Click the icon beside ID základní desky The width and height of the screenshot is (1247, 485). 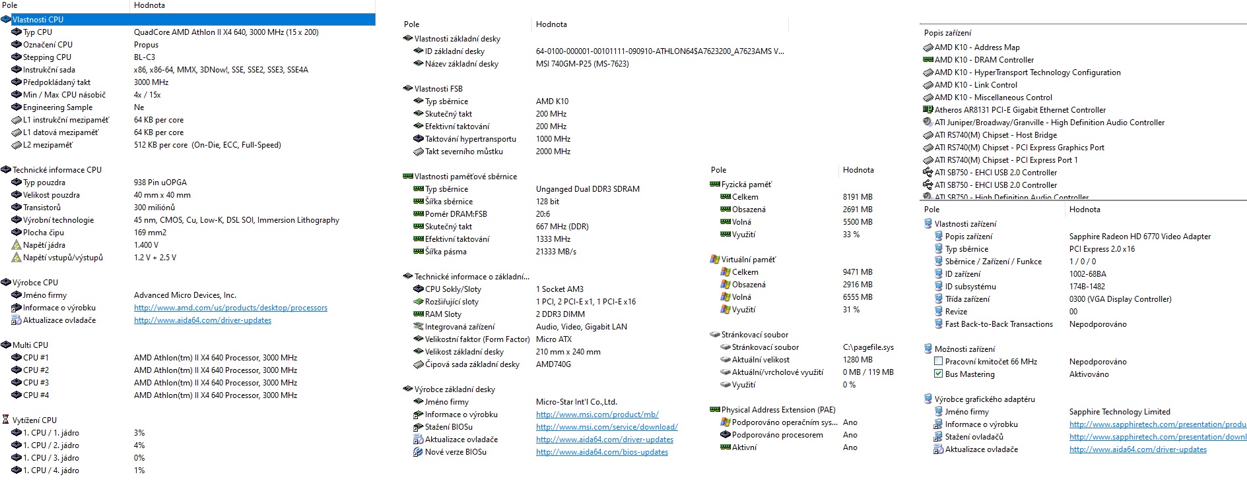click(419, 51)
